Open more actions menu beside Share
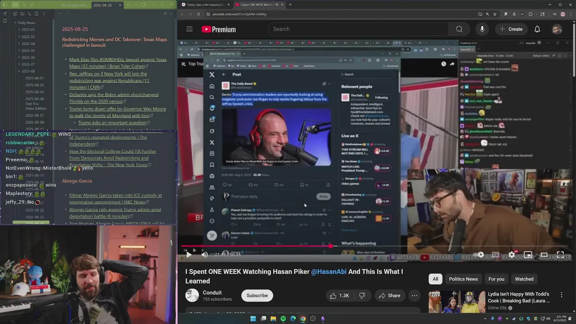 pyautogui.click(x=414, y=296)
